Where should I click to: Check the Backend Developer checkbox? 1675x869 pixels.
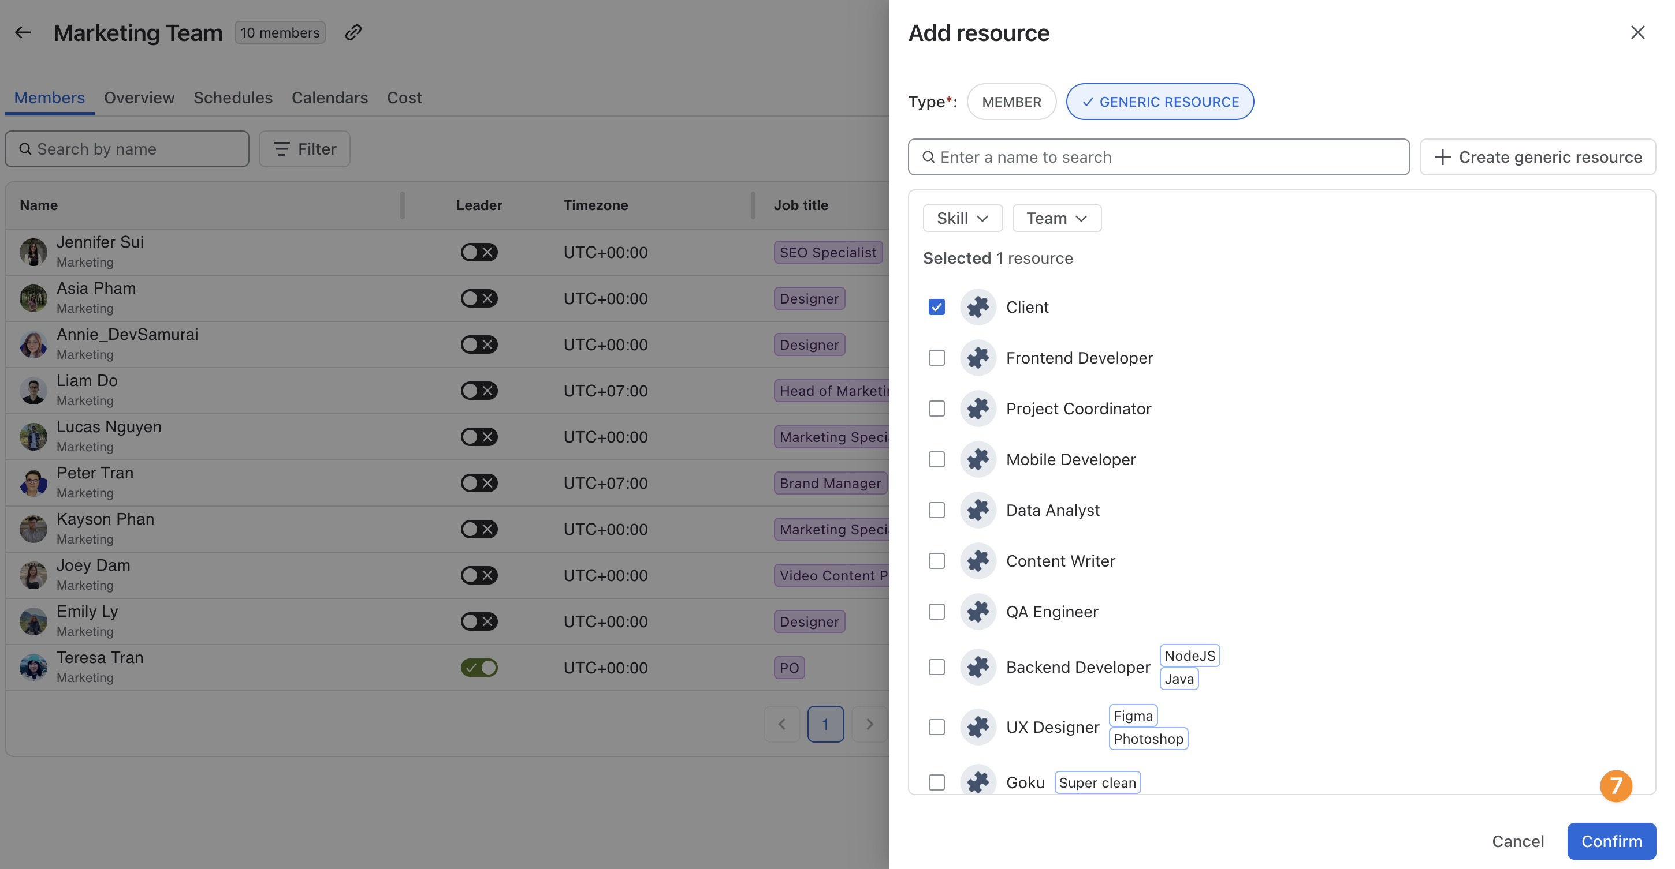coord(936,667)
